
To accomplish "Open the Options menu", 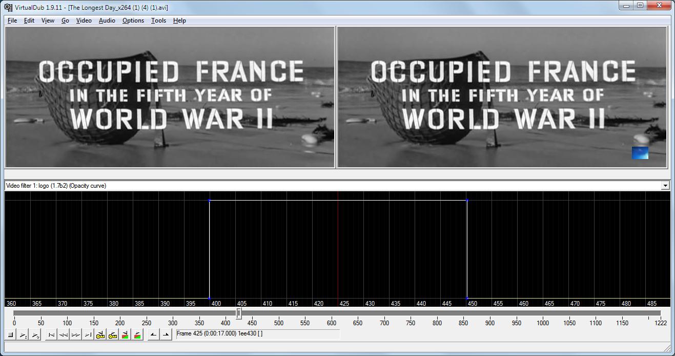I will tap(133, 21).
